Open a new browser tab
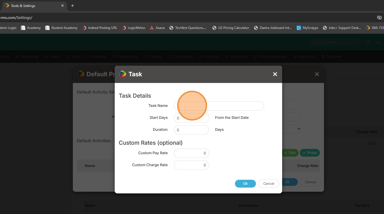This screenshot has width=384, height=214. pos(73,6)
